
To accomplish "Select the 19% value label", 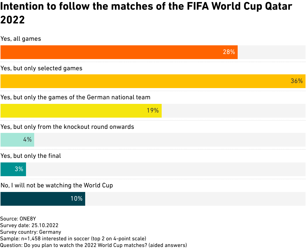I will click(x=153, y=110).
